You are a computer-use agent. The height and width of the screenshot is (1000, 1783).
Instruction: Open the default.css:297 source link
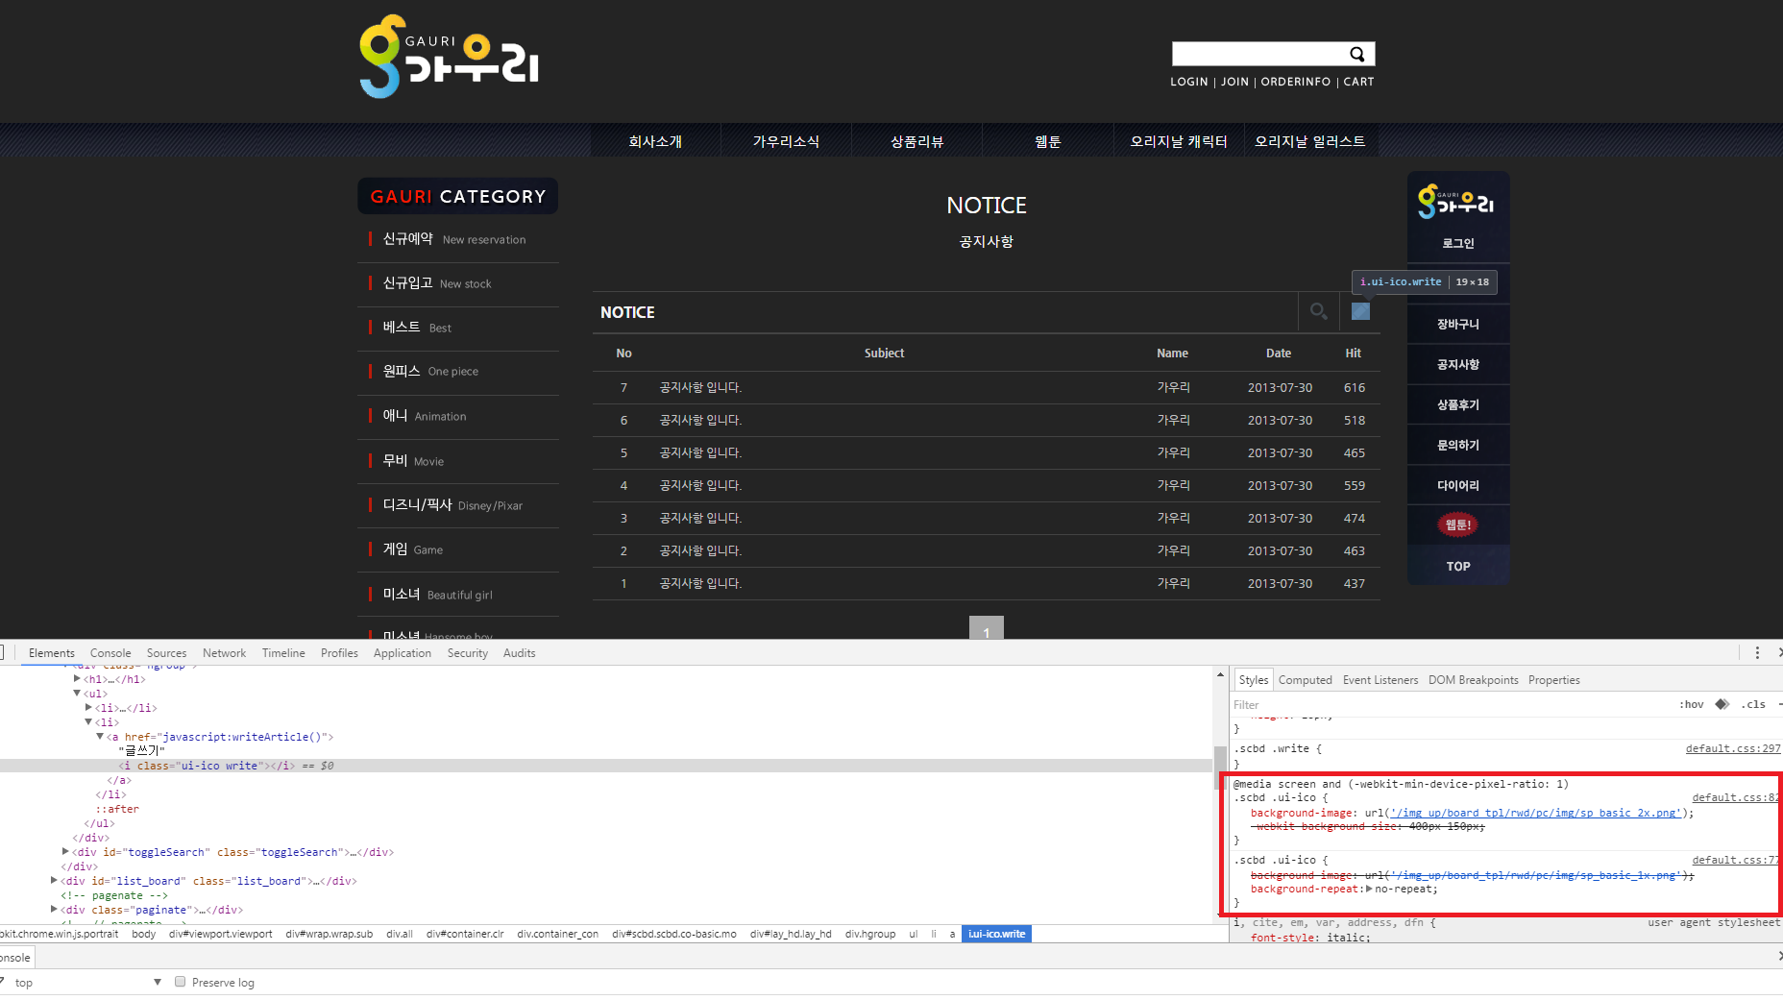(1733, 748)
